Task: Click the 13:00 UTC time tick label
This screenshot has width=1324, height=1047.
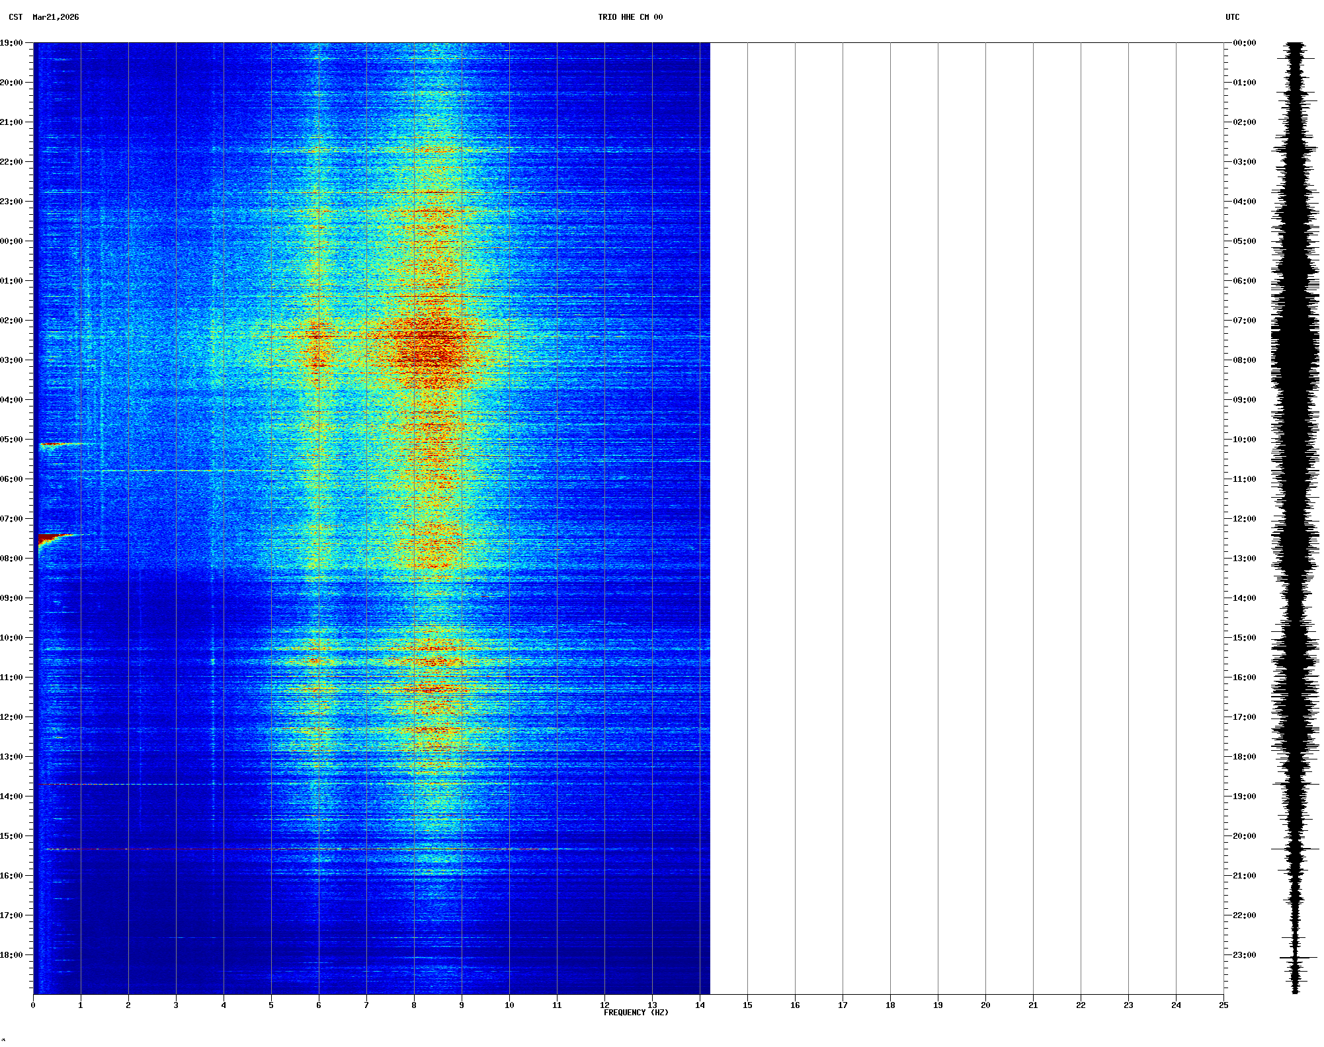Action: 1244,559
